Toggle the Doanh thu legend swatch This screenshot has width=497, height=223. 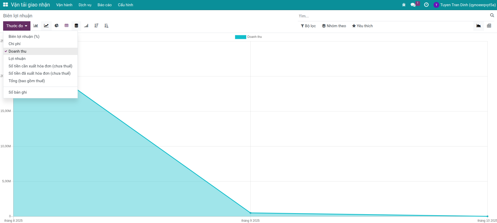click(241, 37)
